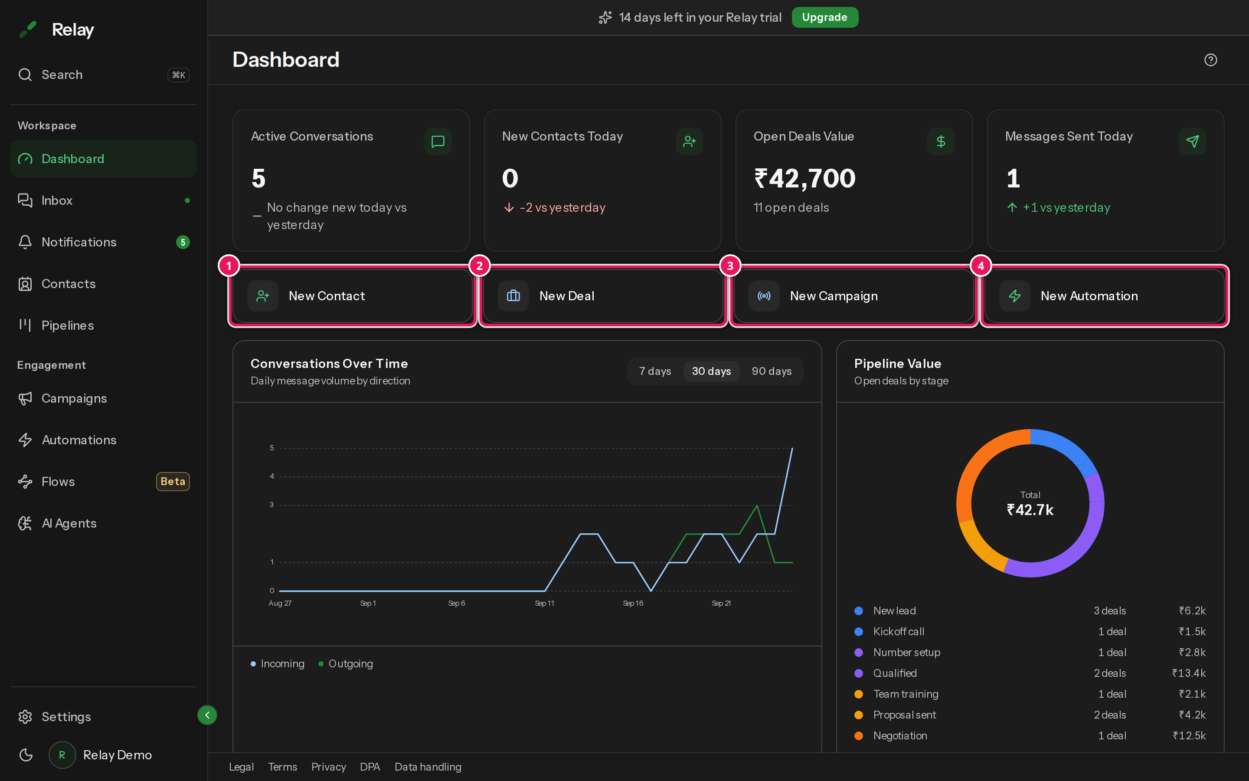Click the Messages Sent Today send icon

click(1192, 141)
